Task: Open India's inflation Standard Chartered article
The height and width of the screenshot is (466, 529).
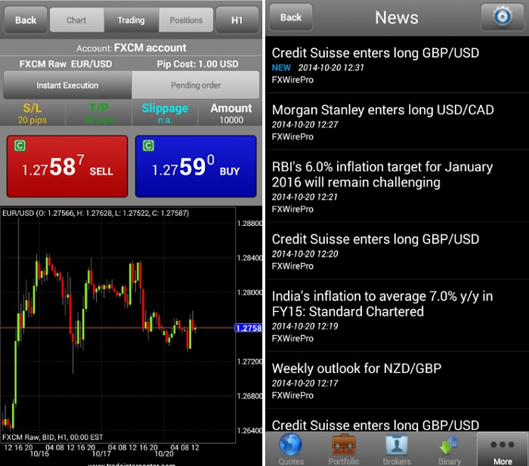Action: tap(397, 316)
